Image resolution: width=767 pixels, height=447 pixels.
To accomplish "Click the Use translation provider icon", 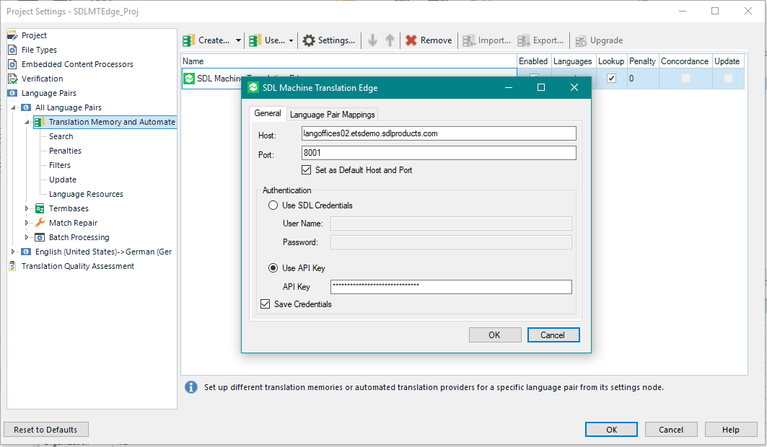I will [x=255, y=40].
